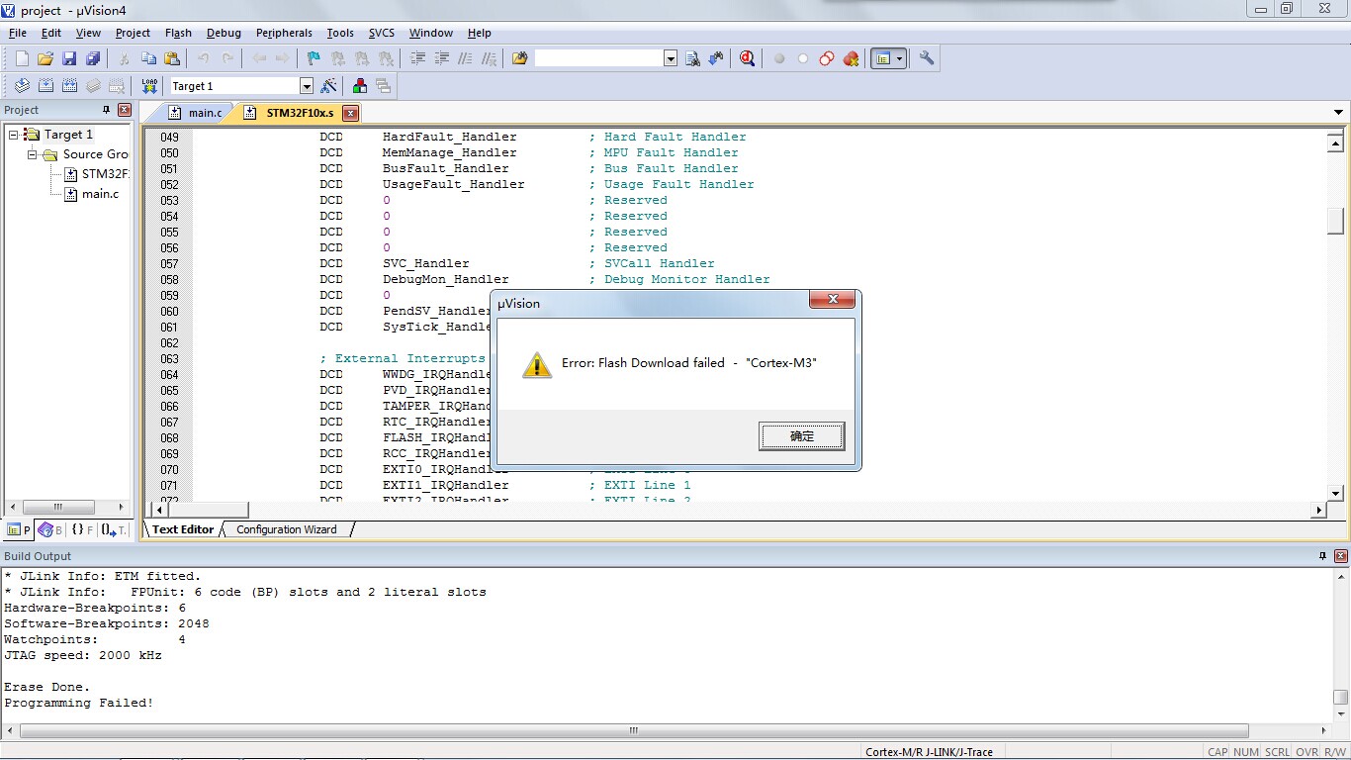Open the Flash menu
The height and width of the screenshot is (760, 1351).
[178, 33]
